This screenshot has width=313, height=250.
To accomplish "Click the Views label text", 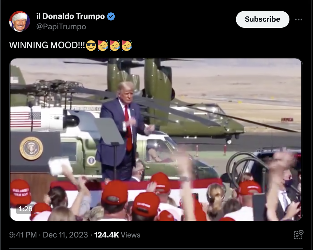I will [x=131, y=235].
